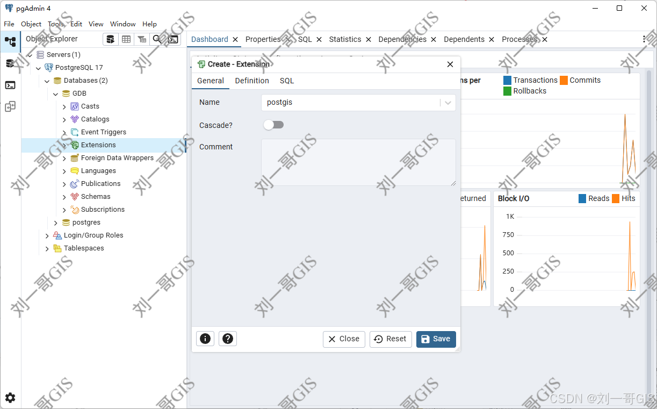This screenshot has width=657, height=409.
Task: Open the Window menu
Action: [x=123, y=24]
